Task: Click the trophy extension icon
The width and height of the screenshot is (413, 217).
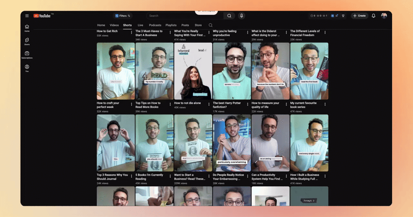Action: click(x=343, y=16)
